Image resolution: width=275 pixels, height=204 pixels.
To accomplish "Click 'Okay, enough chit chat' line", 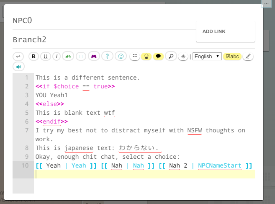I will point(108,157).
